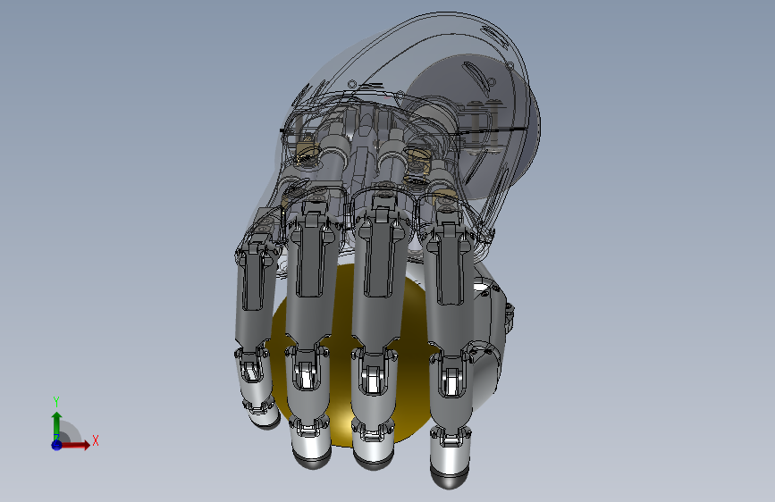Screen dimensions: 775x502
Task: Click the blue Z axis ball of triad
Action: click(56, 445)
